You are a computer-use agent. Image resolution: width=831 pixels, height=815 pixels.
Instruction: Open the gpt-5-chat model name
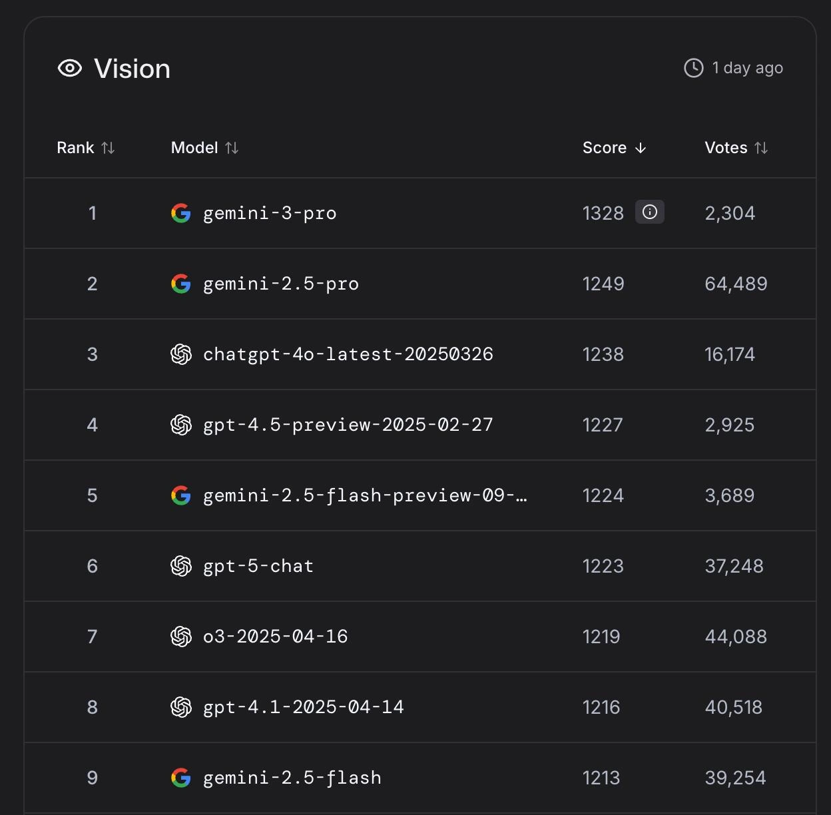pyautogui.click(x=258, y=566)
